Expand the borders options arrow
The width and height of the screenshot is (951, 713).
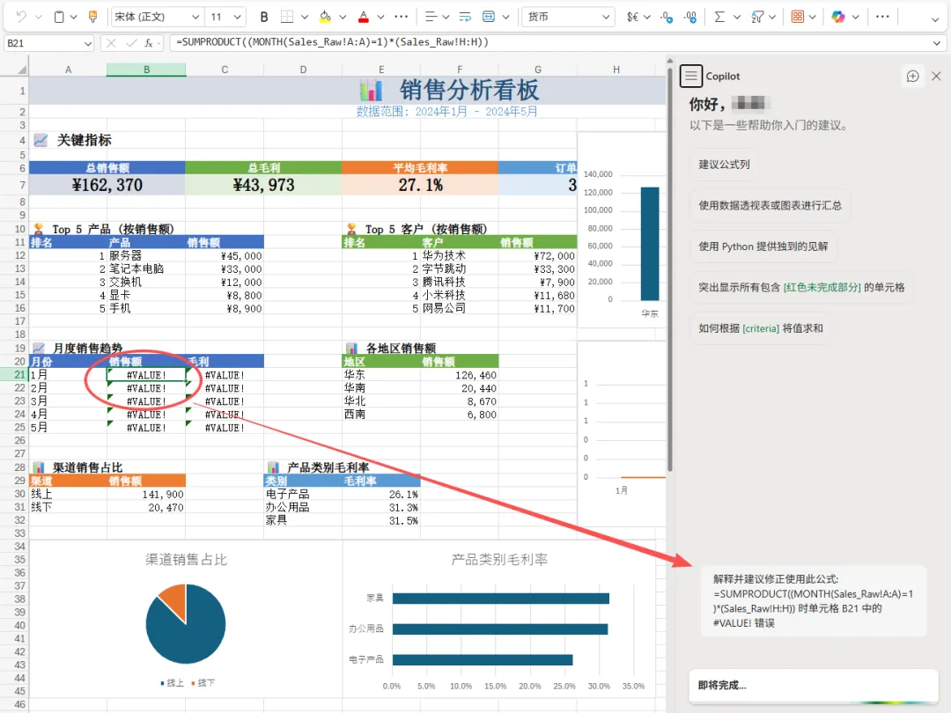305,17
